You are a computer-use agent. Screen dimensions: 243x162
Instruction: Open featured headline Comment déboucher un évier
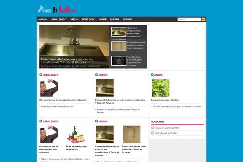67,61
